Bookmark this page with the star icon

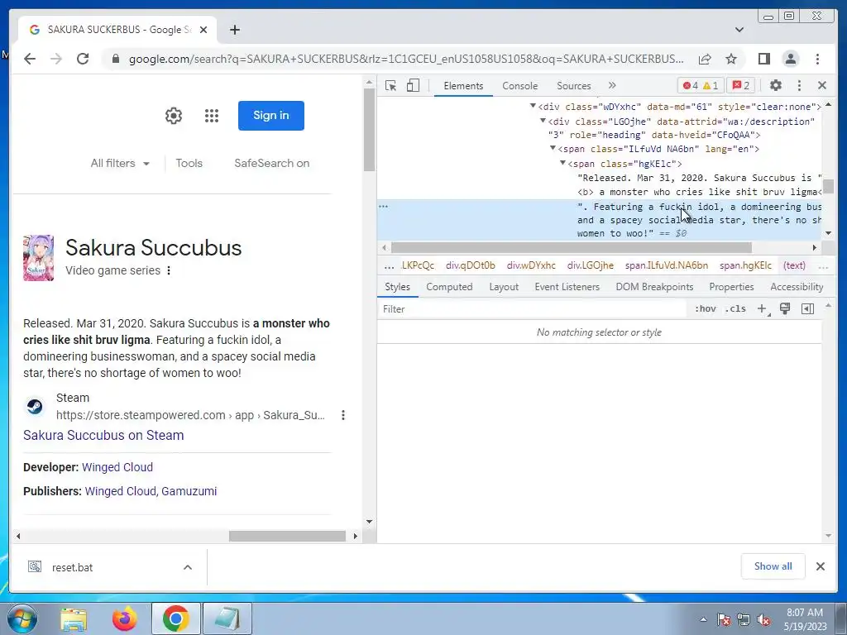coord(731,59)
